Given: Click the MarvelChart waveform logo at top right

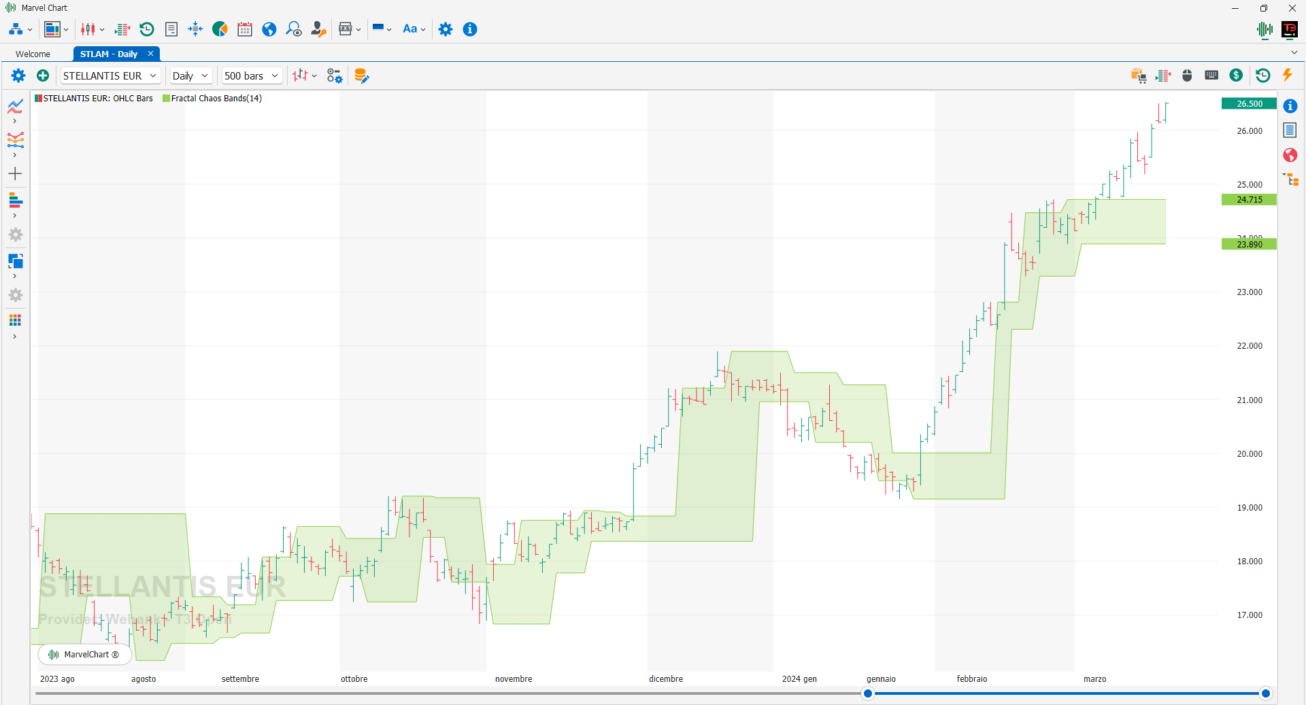Looking at the screenshot, I should [1265, 29].
